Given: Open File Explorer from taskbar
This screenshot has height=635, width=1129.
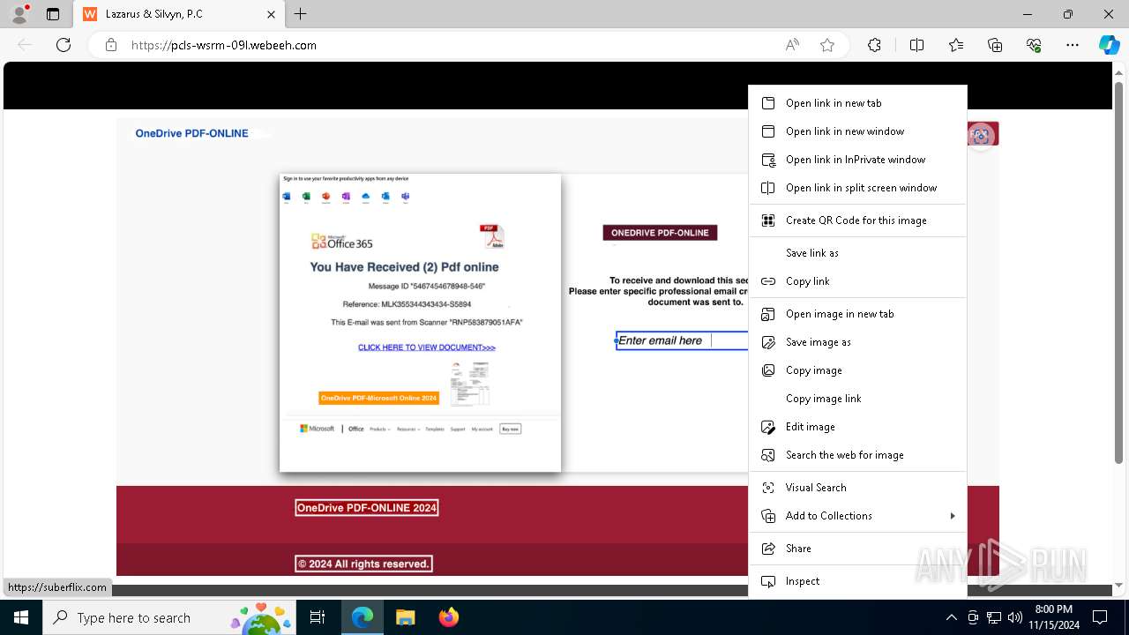Looking at the screenshot, I should (x=405, y=617).
